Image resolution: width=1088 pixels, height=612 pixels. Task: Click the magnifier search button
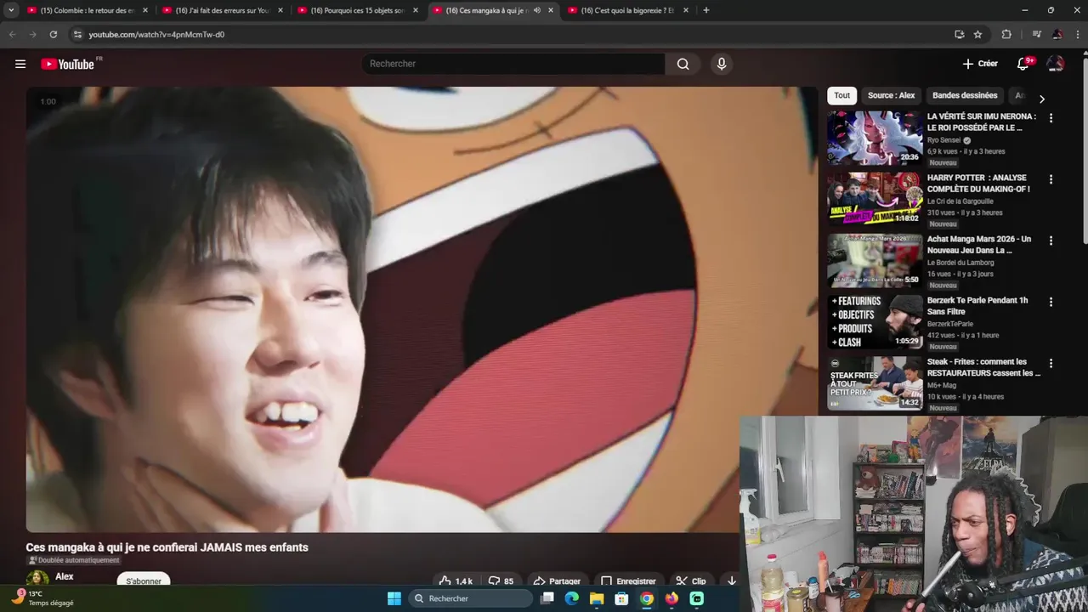click(x=683, y=64)
